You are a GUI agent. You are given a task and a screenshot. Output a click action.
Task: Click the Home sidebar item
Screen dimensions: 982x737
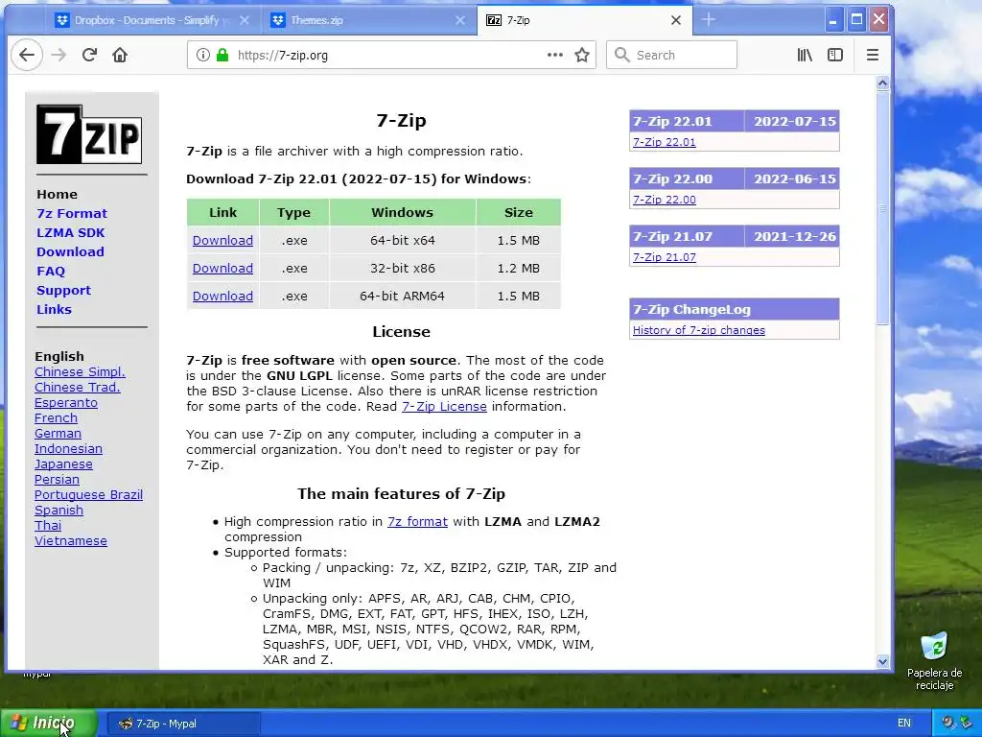tap(57, 194)
